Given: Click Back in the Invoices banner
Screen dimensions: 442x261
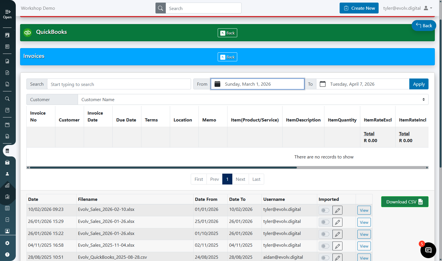Looking at the screenshot, I should pos(227,57).
